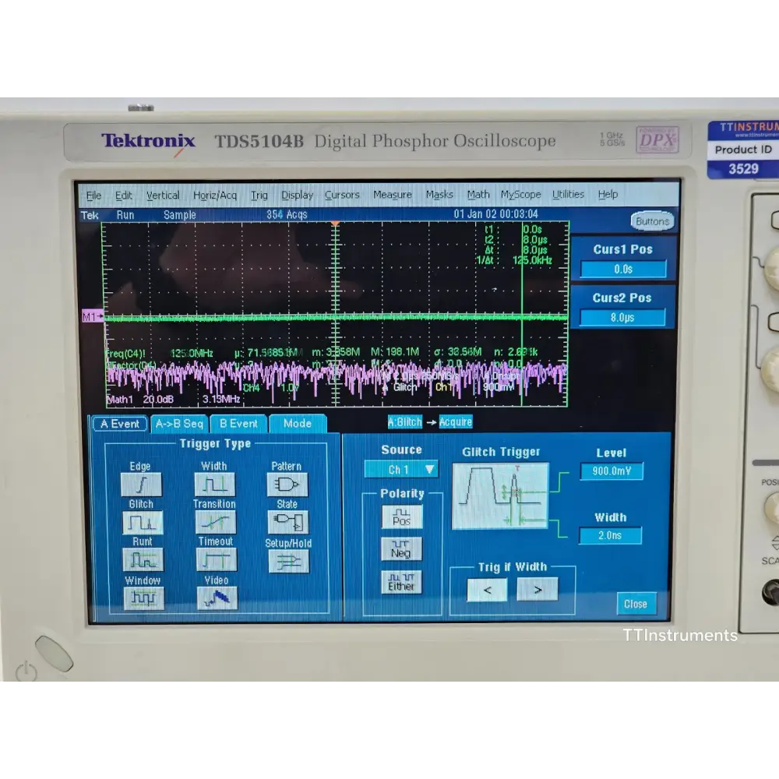Image resolution: width=779 pixels, height=779 pixels.
Task: Switch to the A->B Seq tab
Action: click(179, 424)
